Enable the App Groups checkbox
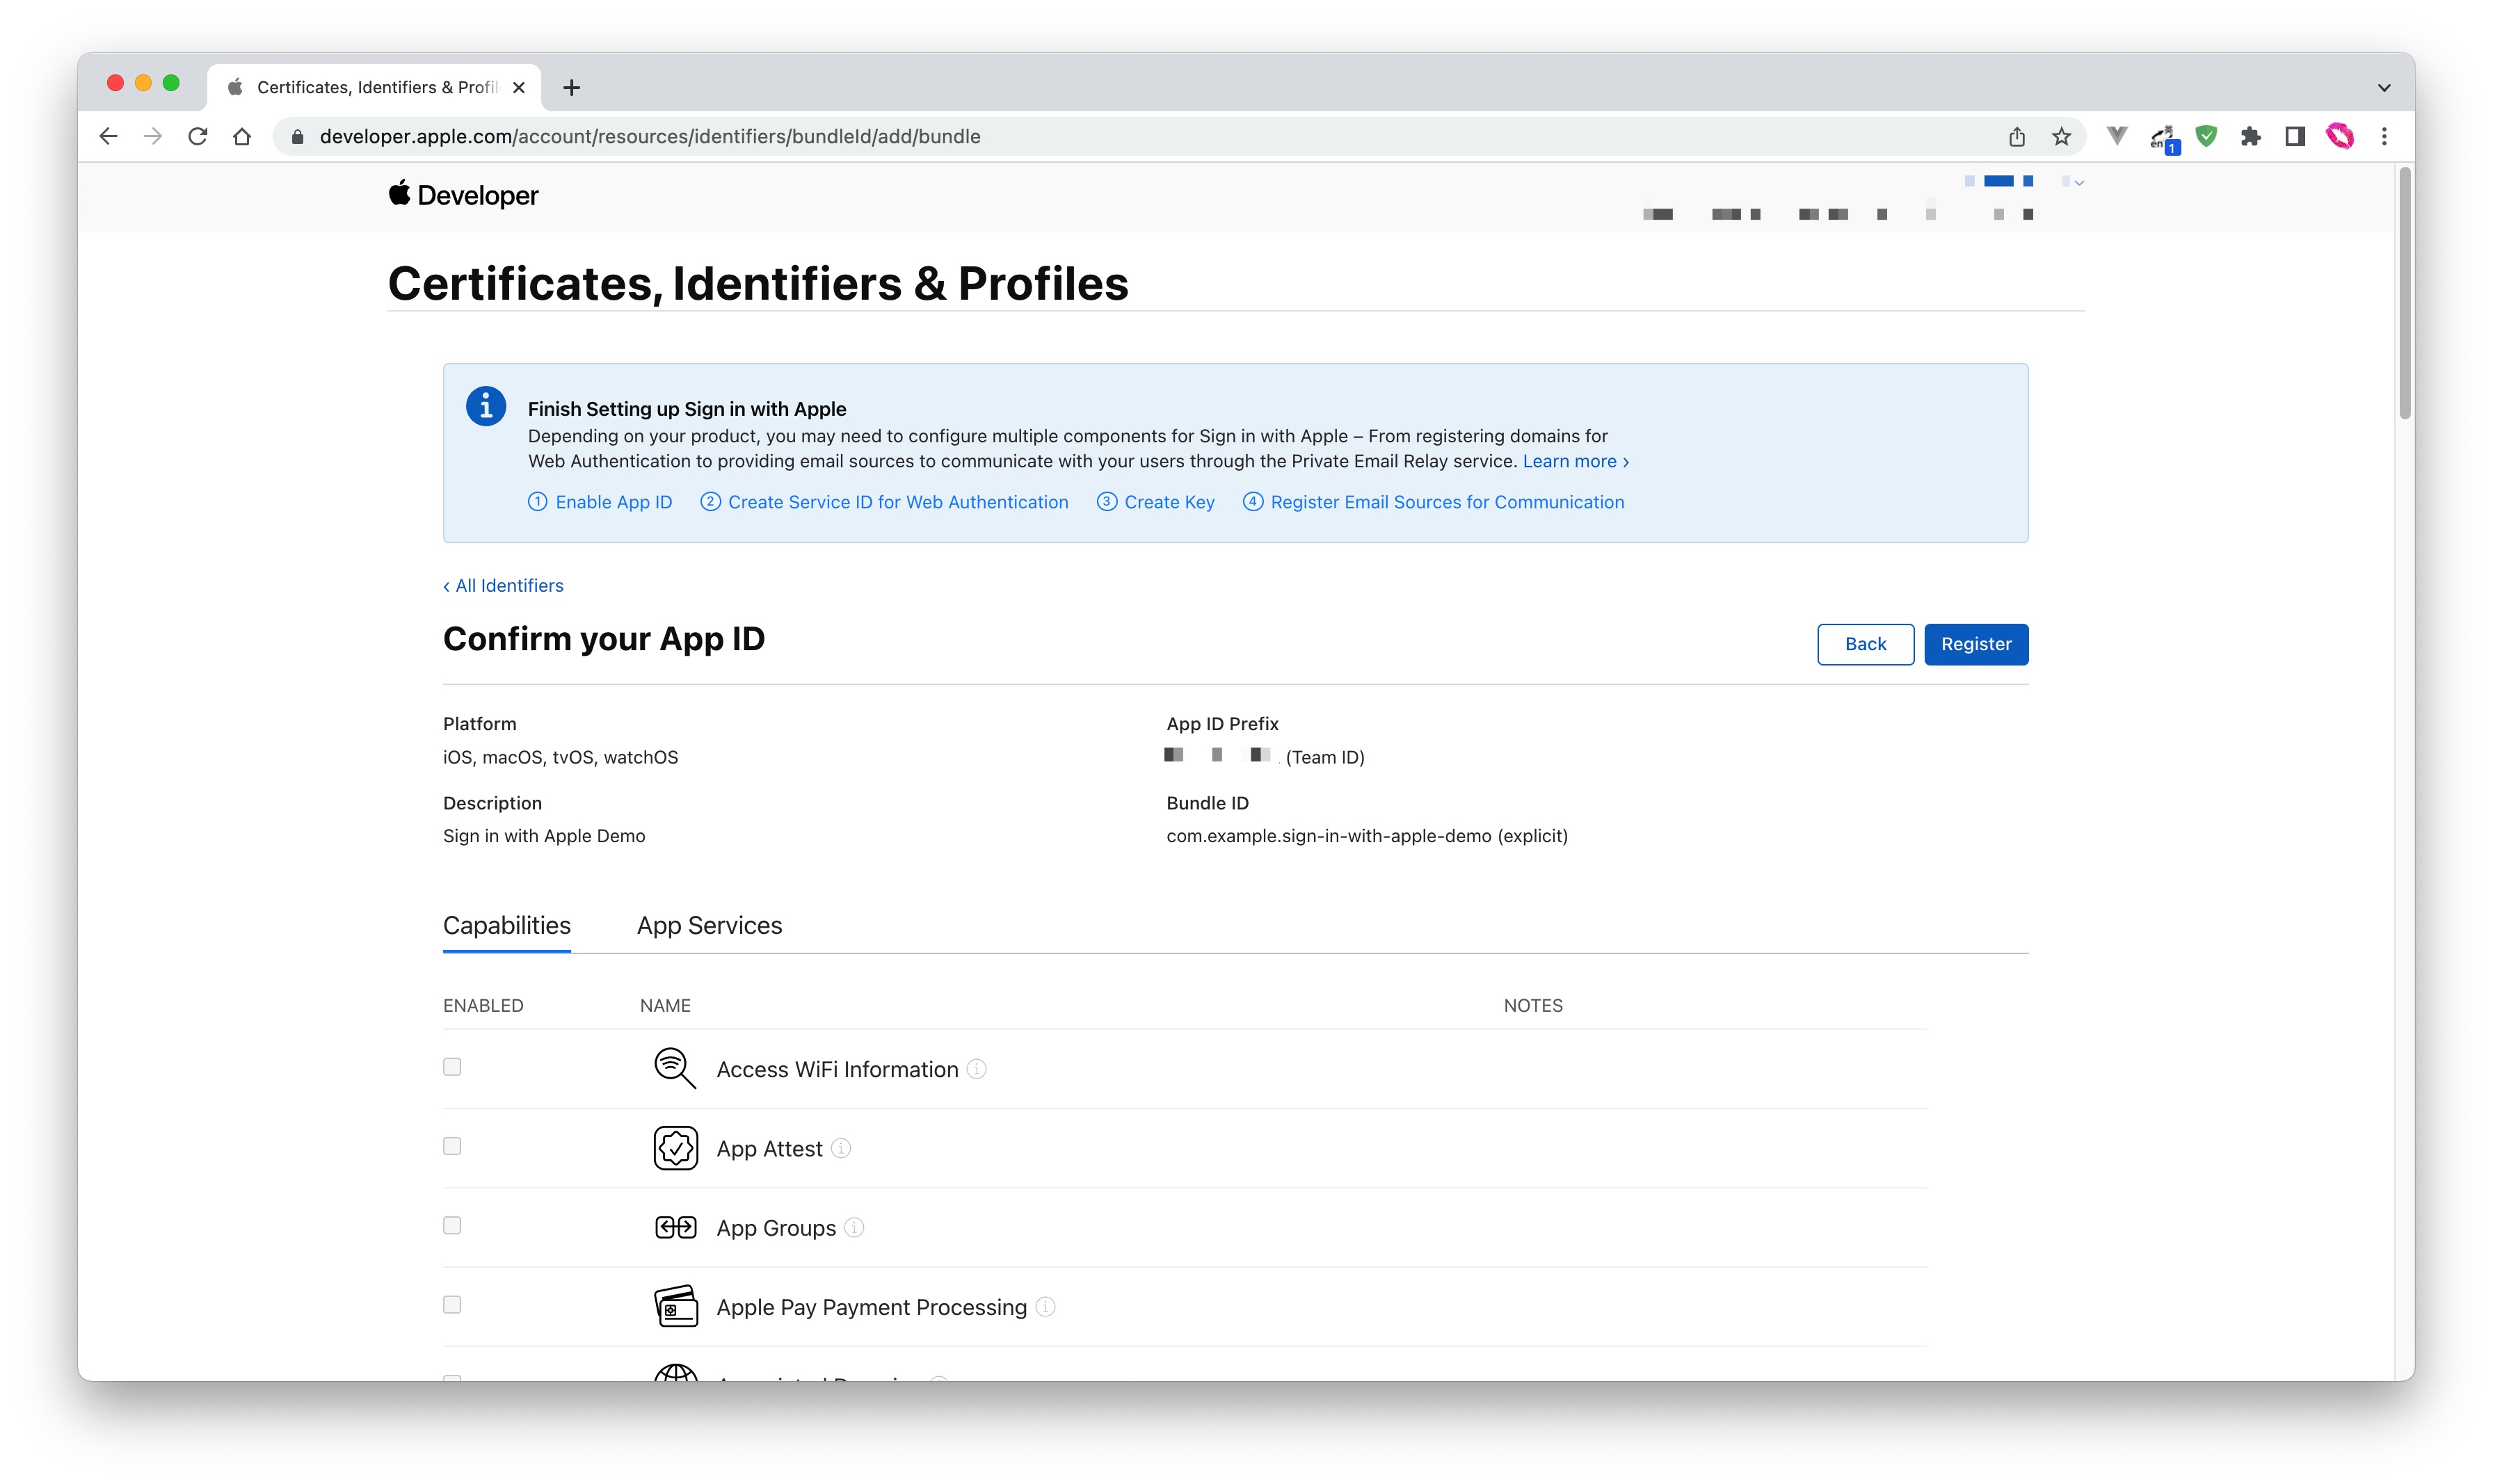The image size is (2493, 1484). (x=452, y=1225)
